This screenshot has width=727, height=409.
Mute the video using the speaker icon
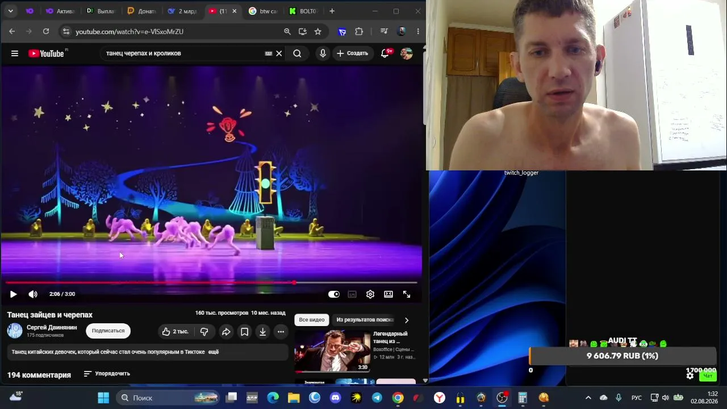click(x=33, y=294)
